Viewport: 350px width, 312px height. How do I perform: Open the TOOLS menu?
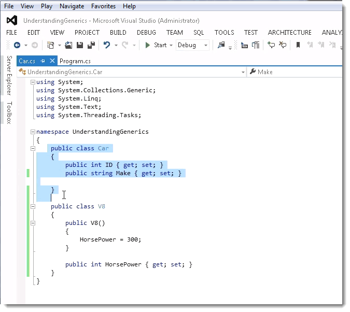pyautogui.click(x=225, y=33)
